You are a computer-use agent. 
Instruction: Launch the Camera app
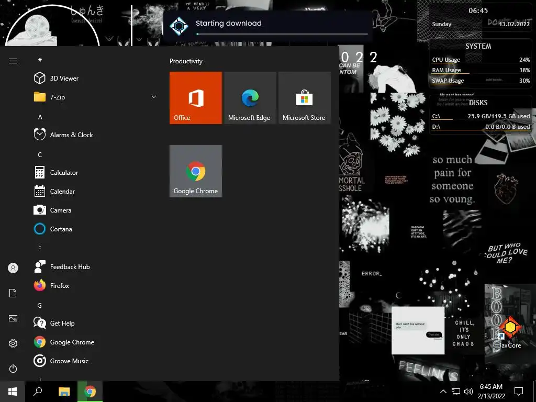[95, 210]
